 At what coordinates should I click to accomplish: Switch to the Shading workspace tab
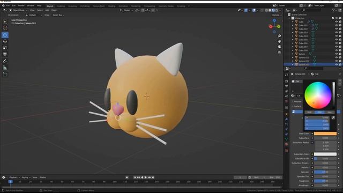pyautogui.click(x=111, y=6)
